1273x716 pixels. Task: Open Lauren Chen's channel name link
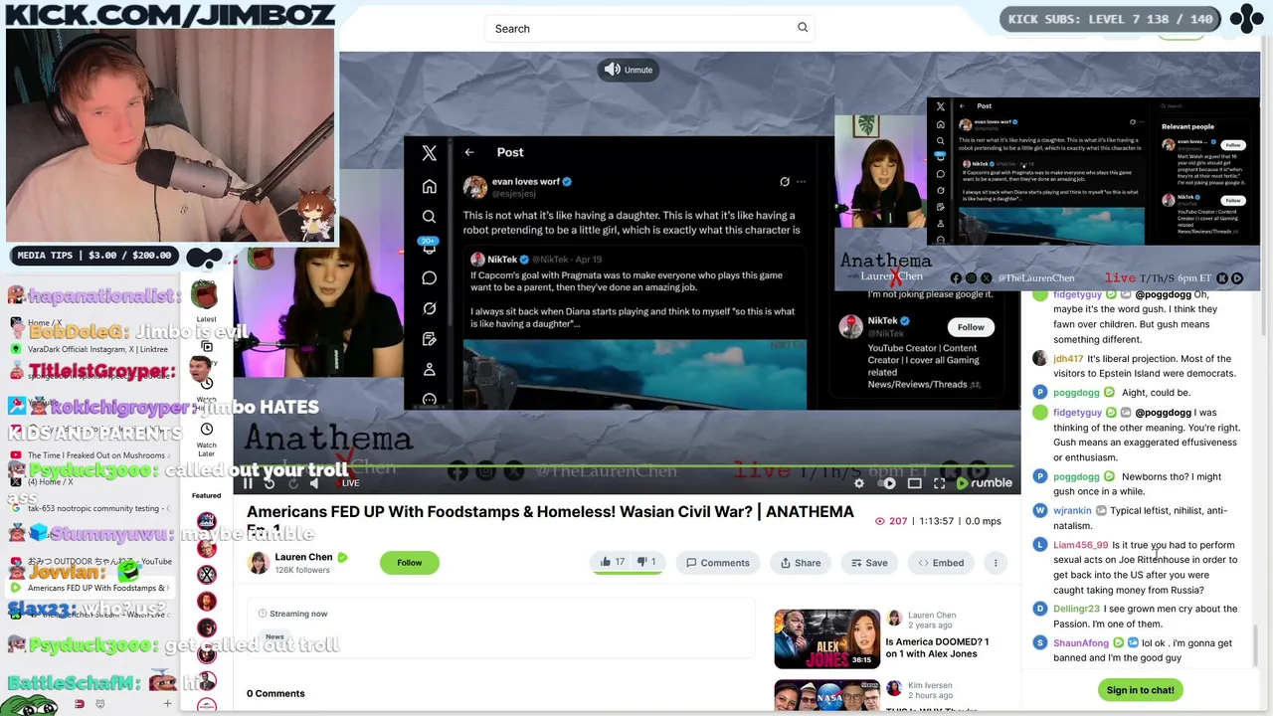pyautogui.click(x=303, y=557)
